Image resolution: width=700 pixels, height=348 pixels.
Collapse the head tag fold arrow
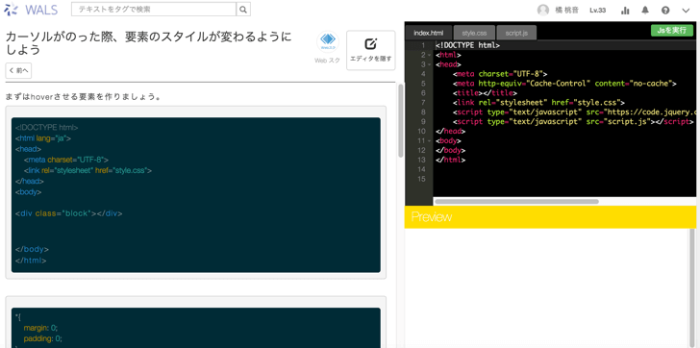[x=429, y=64]
